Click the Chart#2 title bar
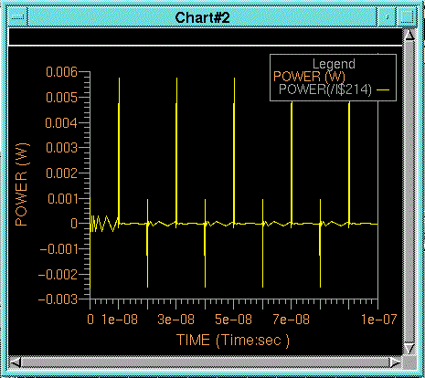425x378 pixels. [x=202, y=17]
